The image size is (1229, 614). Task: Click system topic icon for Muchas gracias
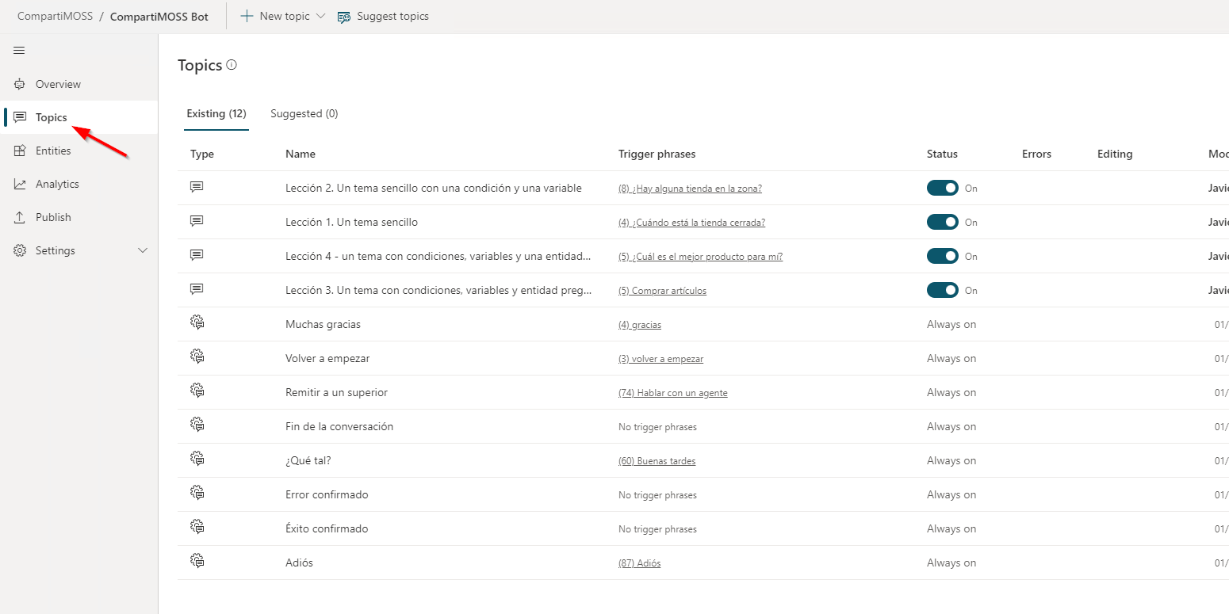[x=197, y=323]
